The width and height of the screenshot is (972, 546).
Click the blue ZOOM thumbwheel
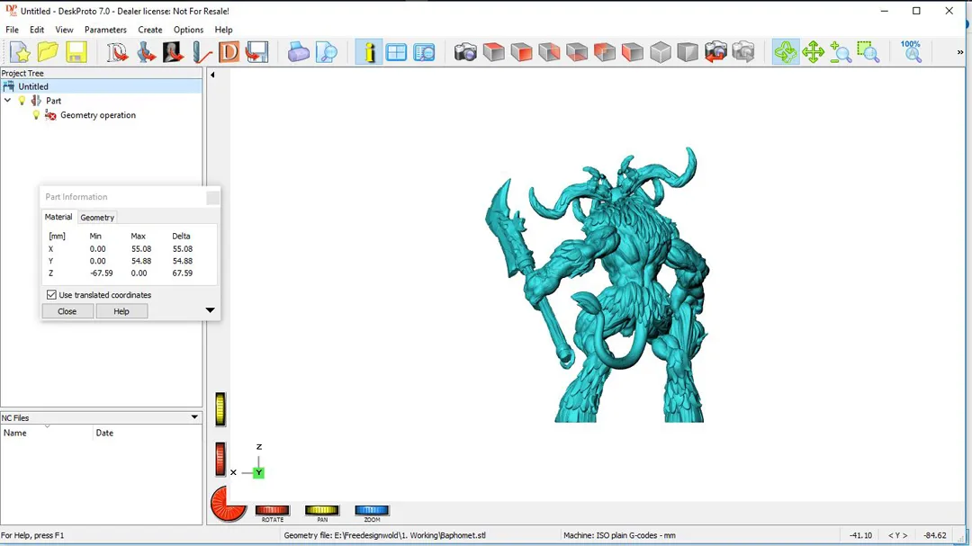click(x=372, y=510)
